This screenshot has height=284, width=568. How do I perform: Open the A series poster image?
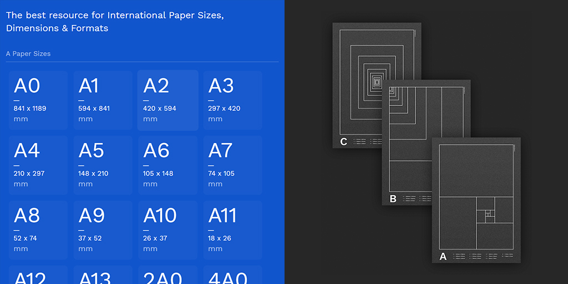tap(476, 200)
